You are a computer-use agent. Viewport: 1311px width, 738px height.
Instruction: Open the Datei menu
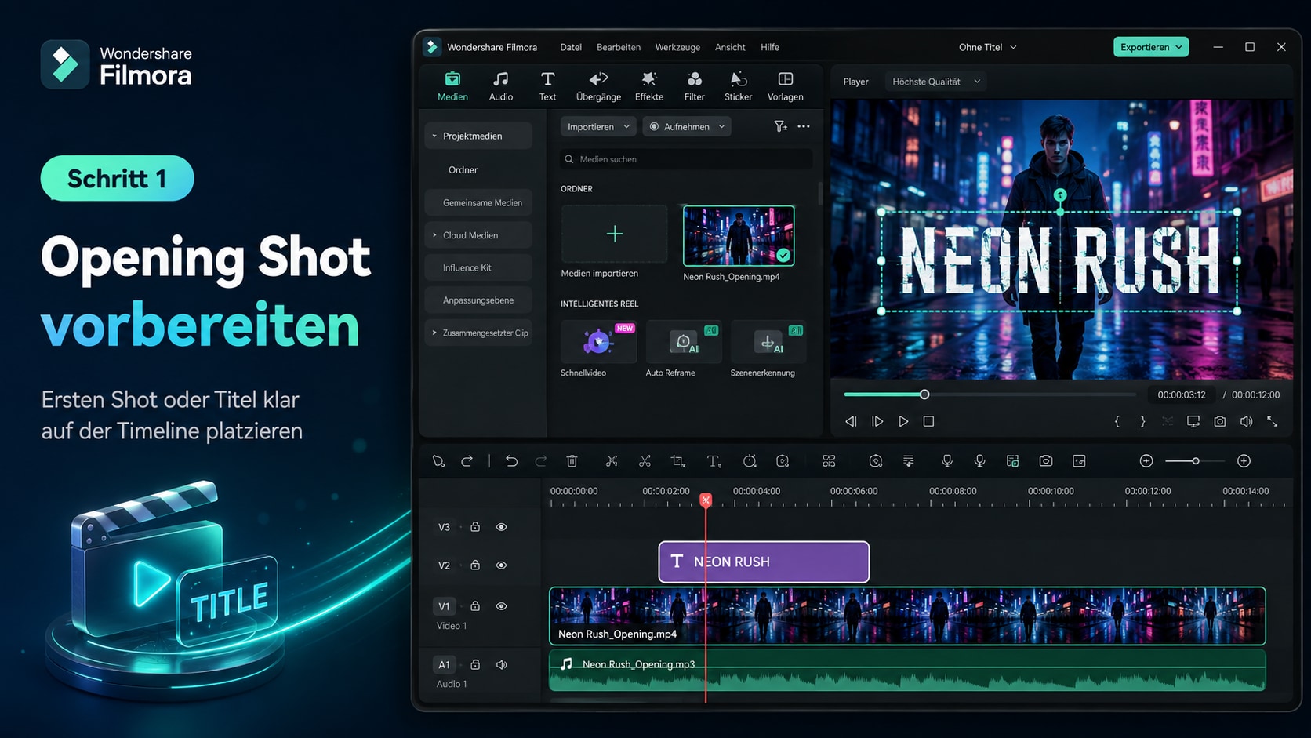(x=571, y=47)
